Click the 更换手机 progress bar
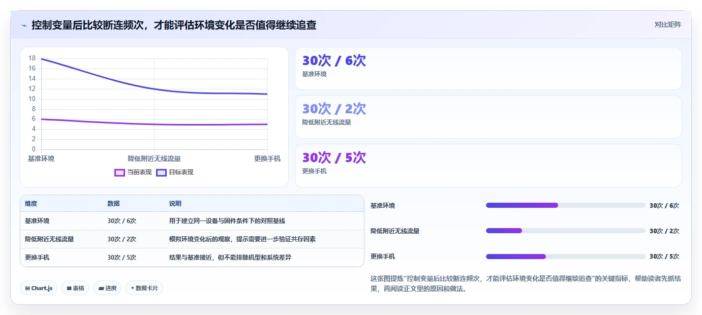 [565, 256]
